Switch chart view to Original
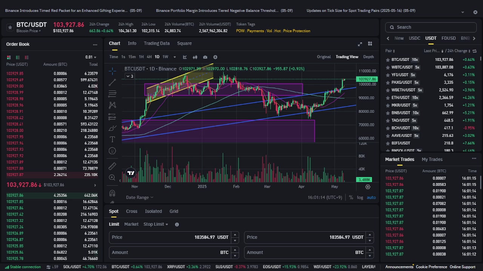483x271 pixels. 324,57
